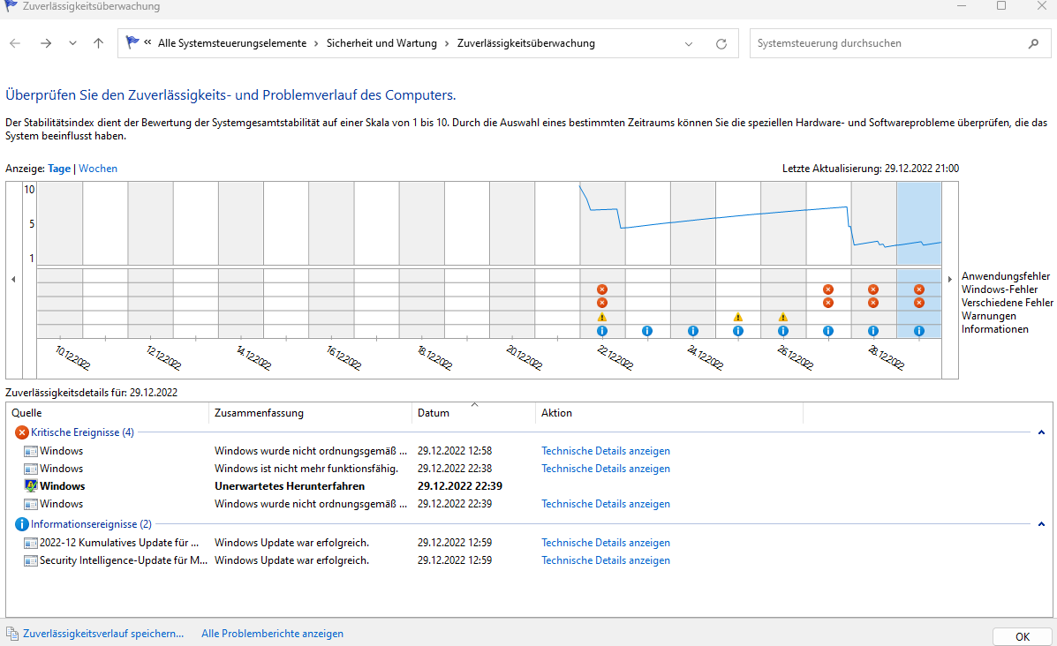
Task: Click the information icon for 23.12.2022
Action: tap(647, 331)
